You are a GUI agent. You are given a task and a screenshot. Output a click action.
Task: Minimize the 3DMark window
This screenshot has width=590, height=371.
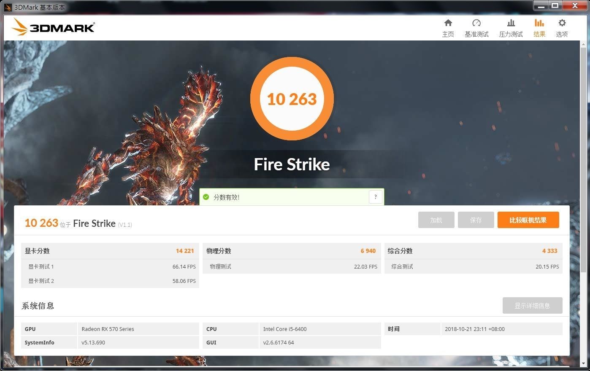coord(541,5)
